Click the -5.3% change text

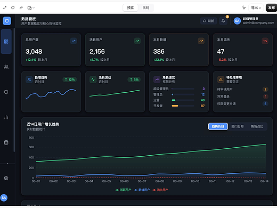222,60
